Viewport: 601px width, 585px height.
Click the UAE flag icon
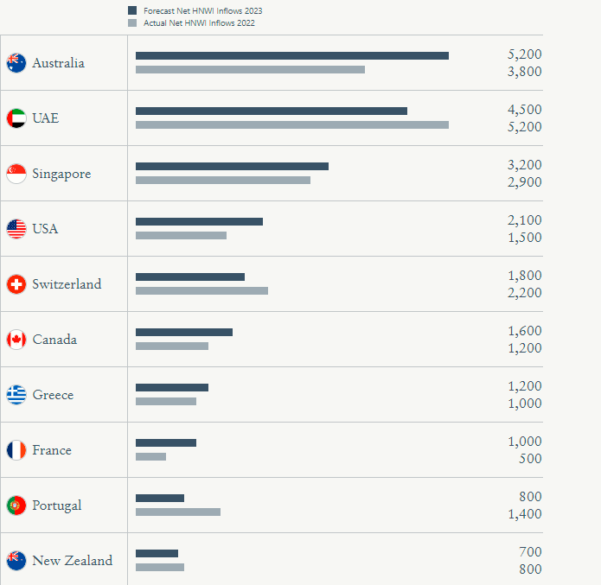click(16, 118)
